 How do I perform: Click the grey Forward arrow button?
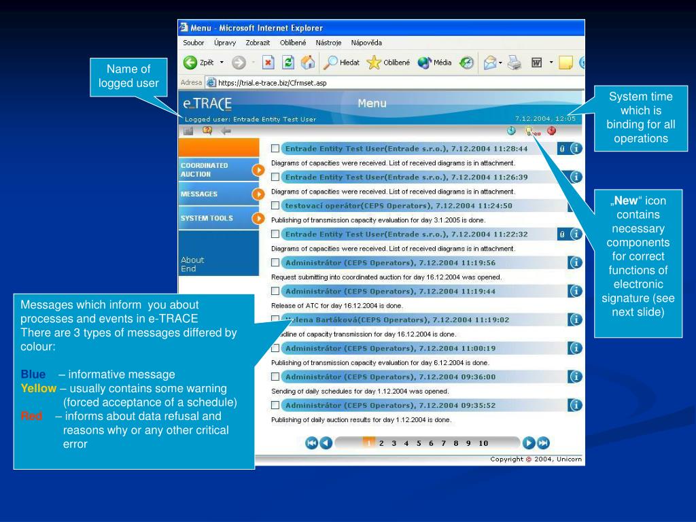pos(239,63)
